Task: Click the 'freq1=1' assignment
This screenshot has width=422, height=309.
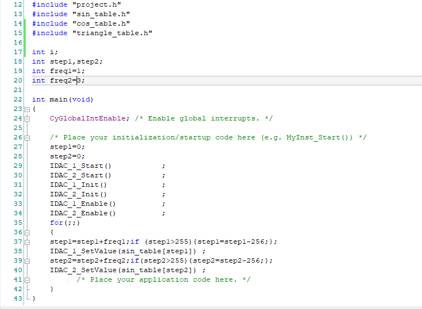Action: (x=65, y=71)
